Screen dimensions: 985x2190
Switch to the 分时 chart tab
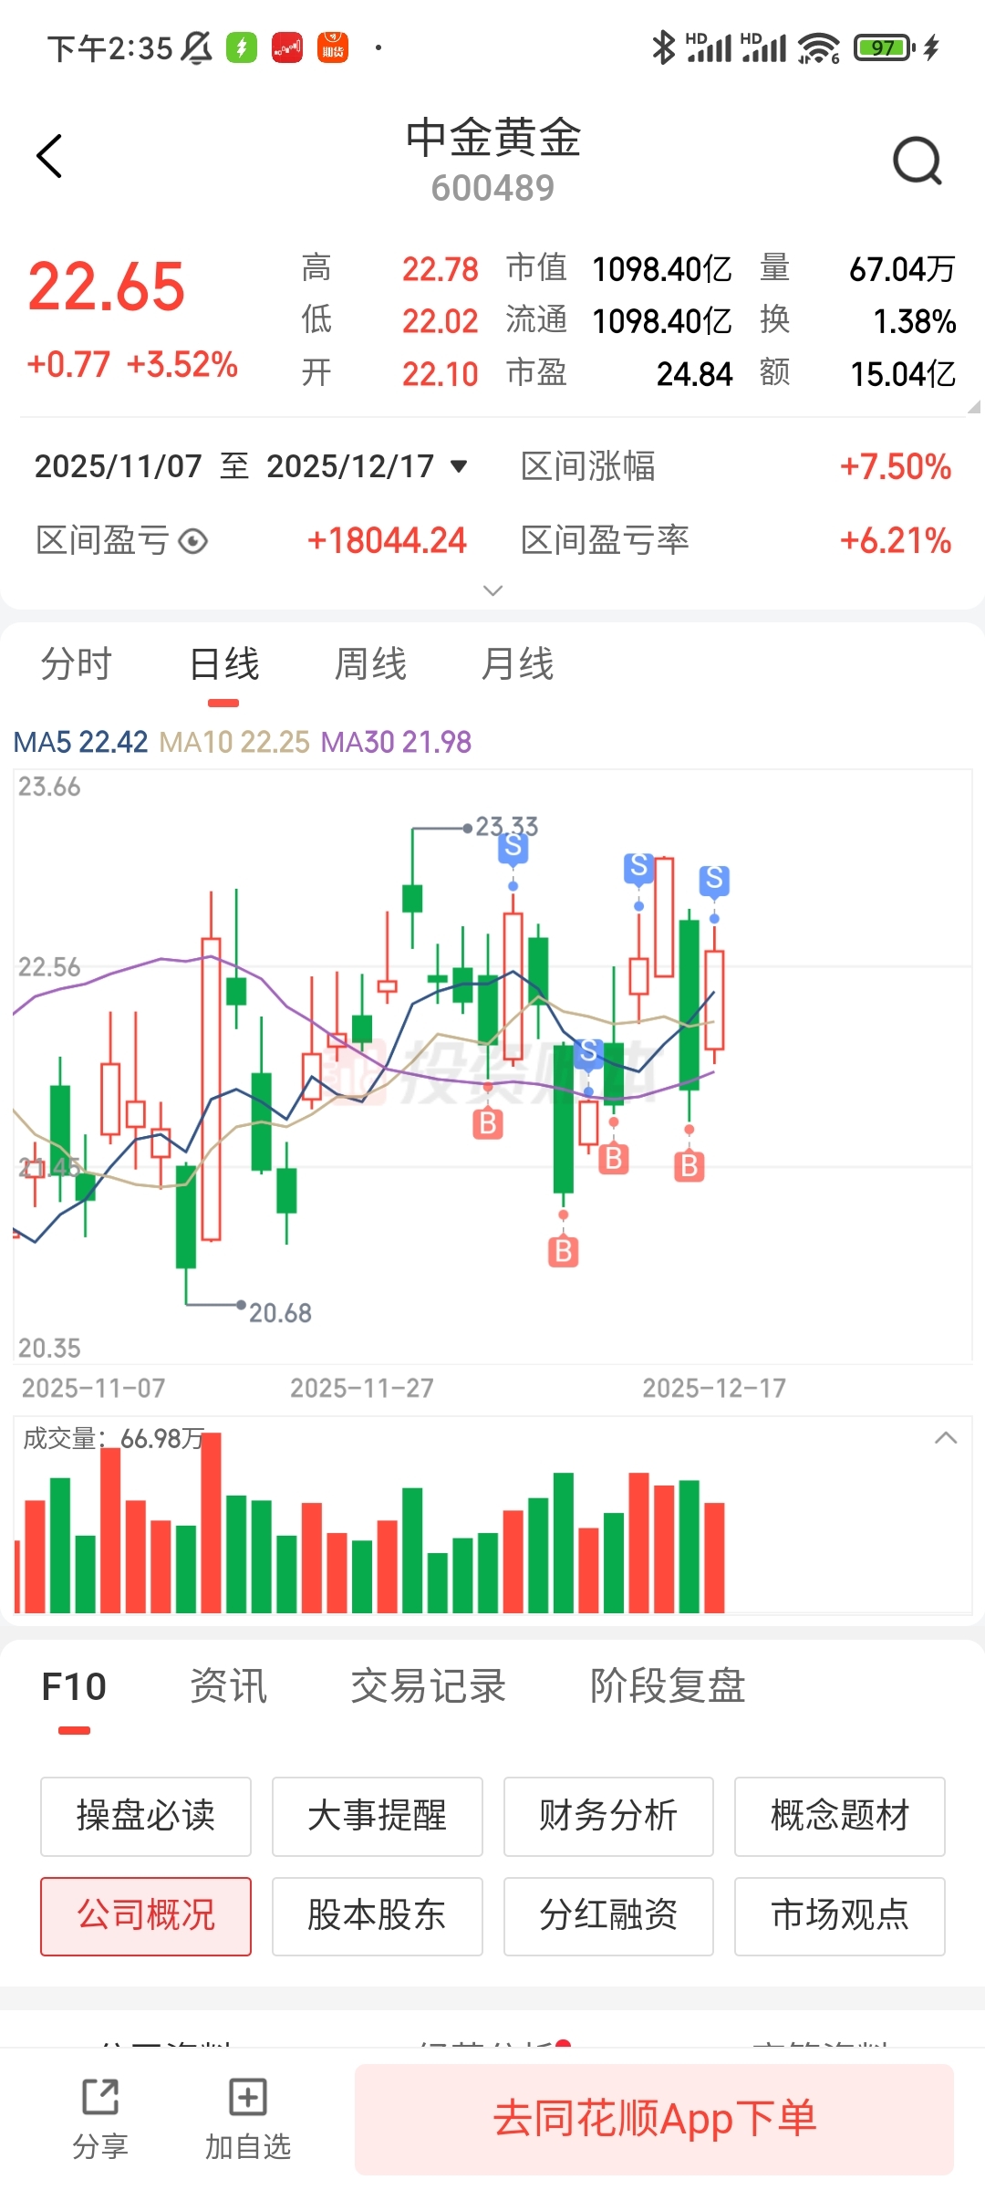click(x=77, y=664)
